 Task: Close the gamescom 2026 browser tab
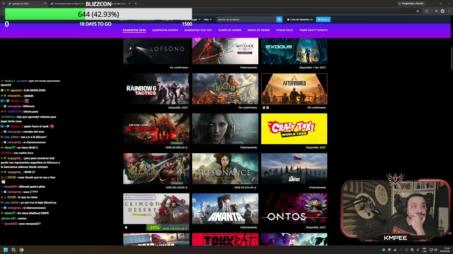[x=45, y=4]
